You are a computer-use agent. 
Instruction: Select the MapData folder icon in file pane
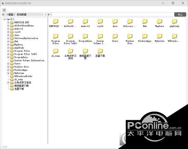click(x=160, y=21)
